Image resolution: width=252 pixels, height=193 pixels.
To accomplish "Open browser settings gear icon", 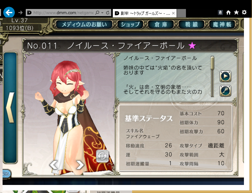I will tap(244, 12).
